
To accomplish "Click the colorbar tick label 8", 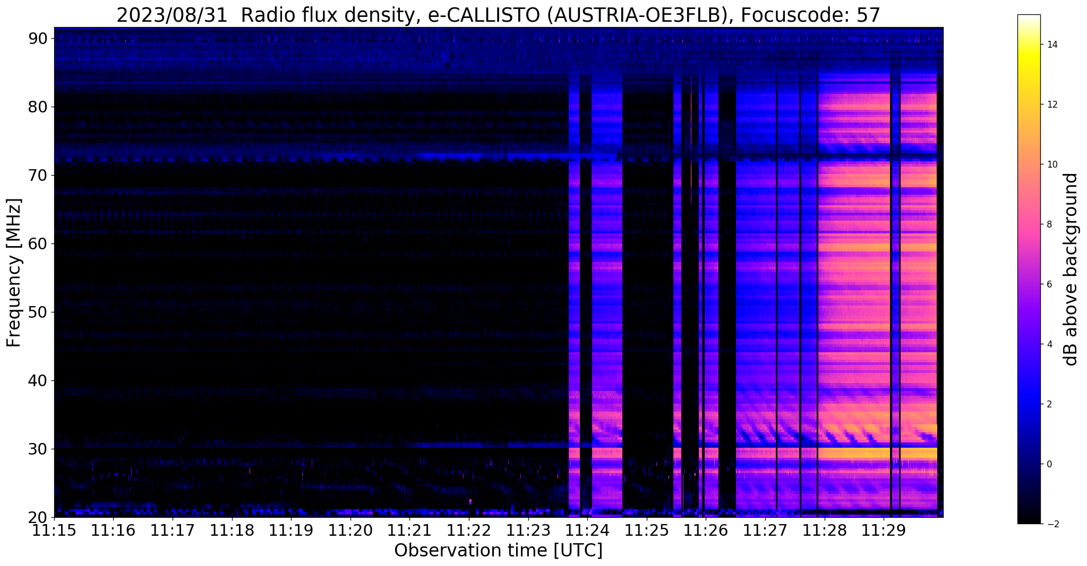I will point(1049,224).
